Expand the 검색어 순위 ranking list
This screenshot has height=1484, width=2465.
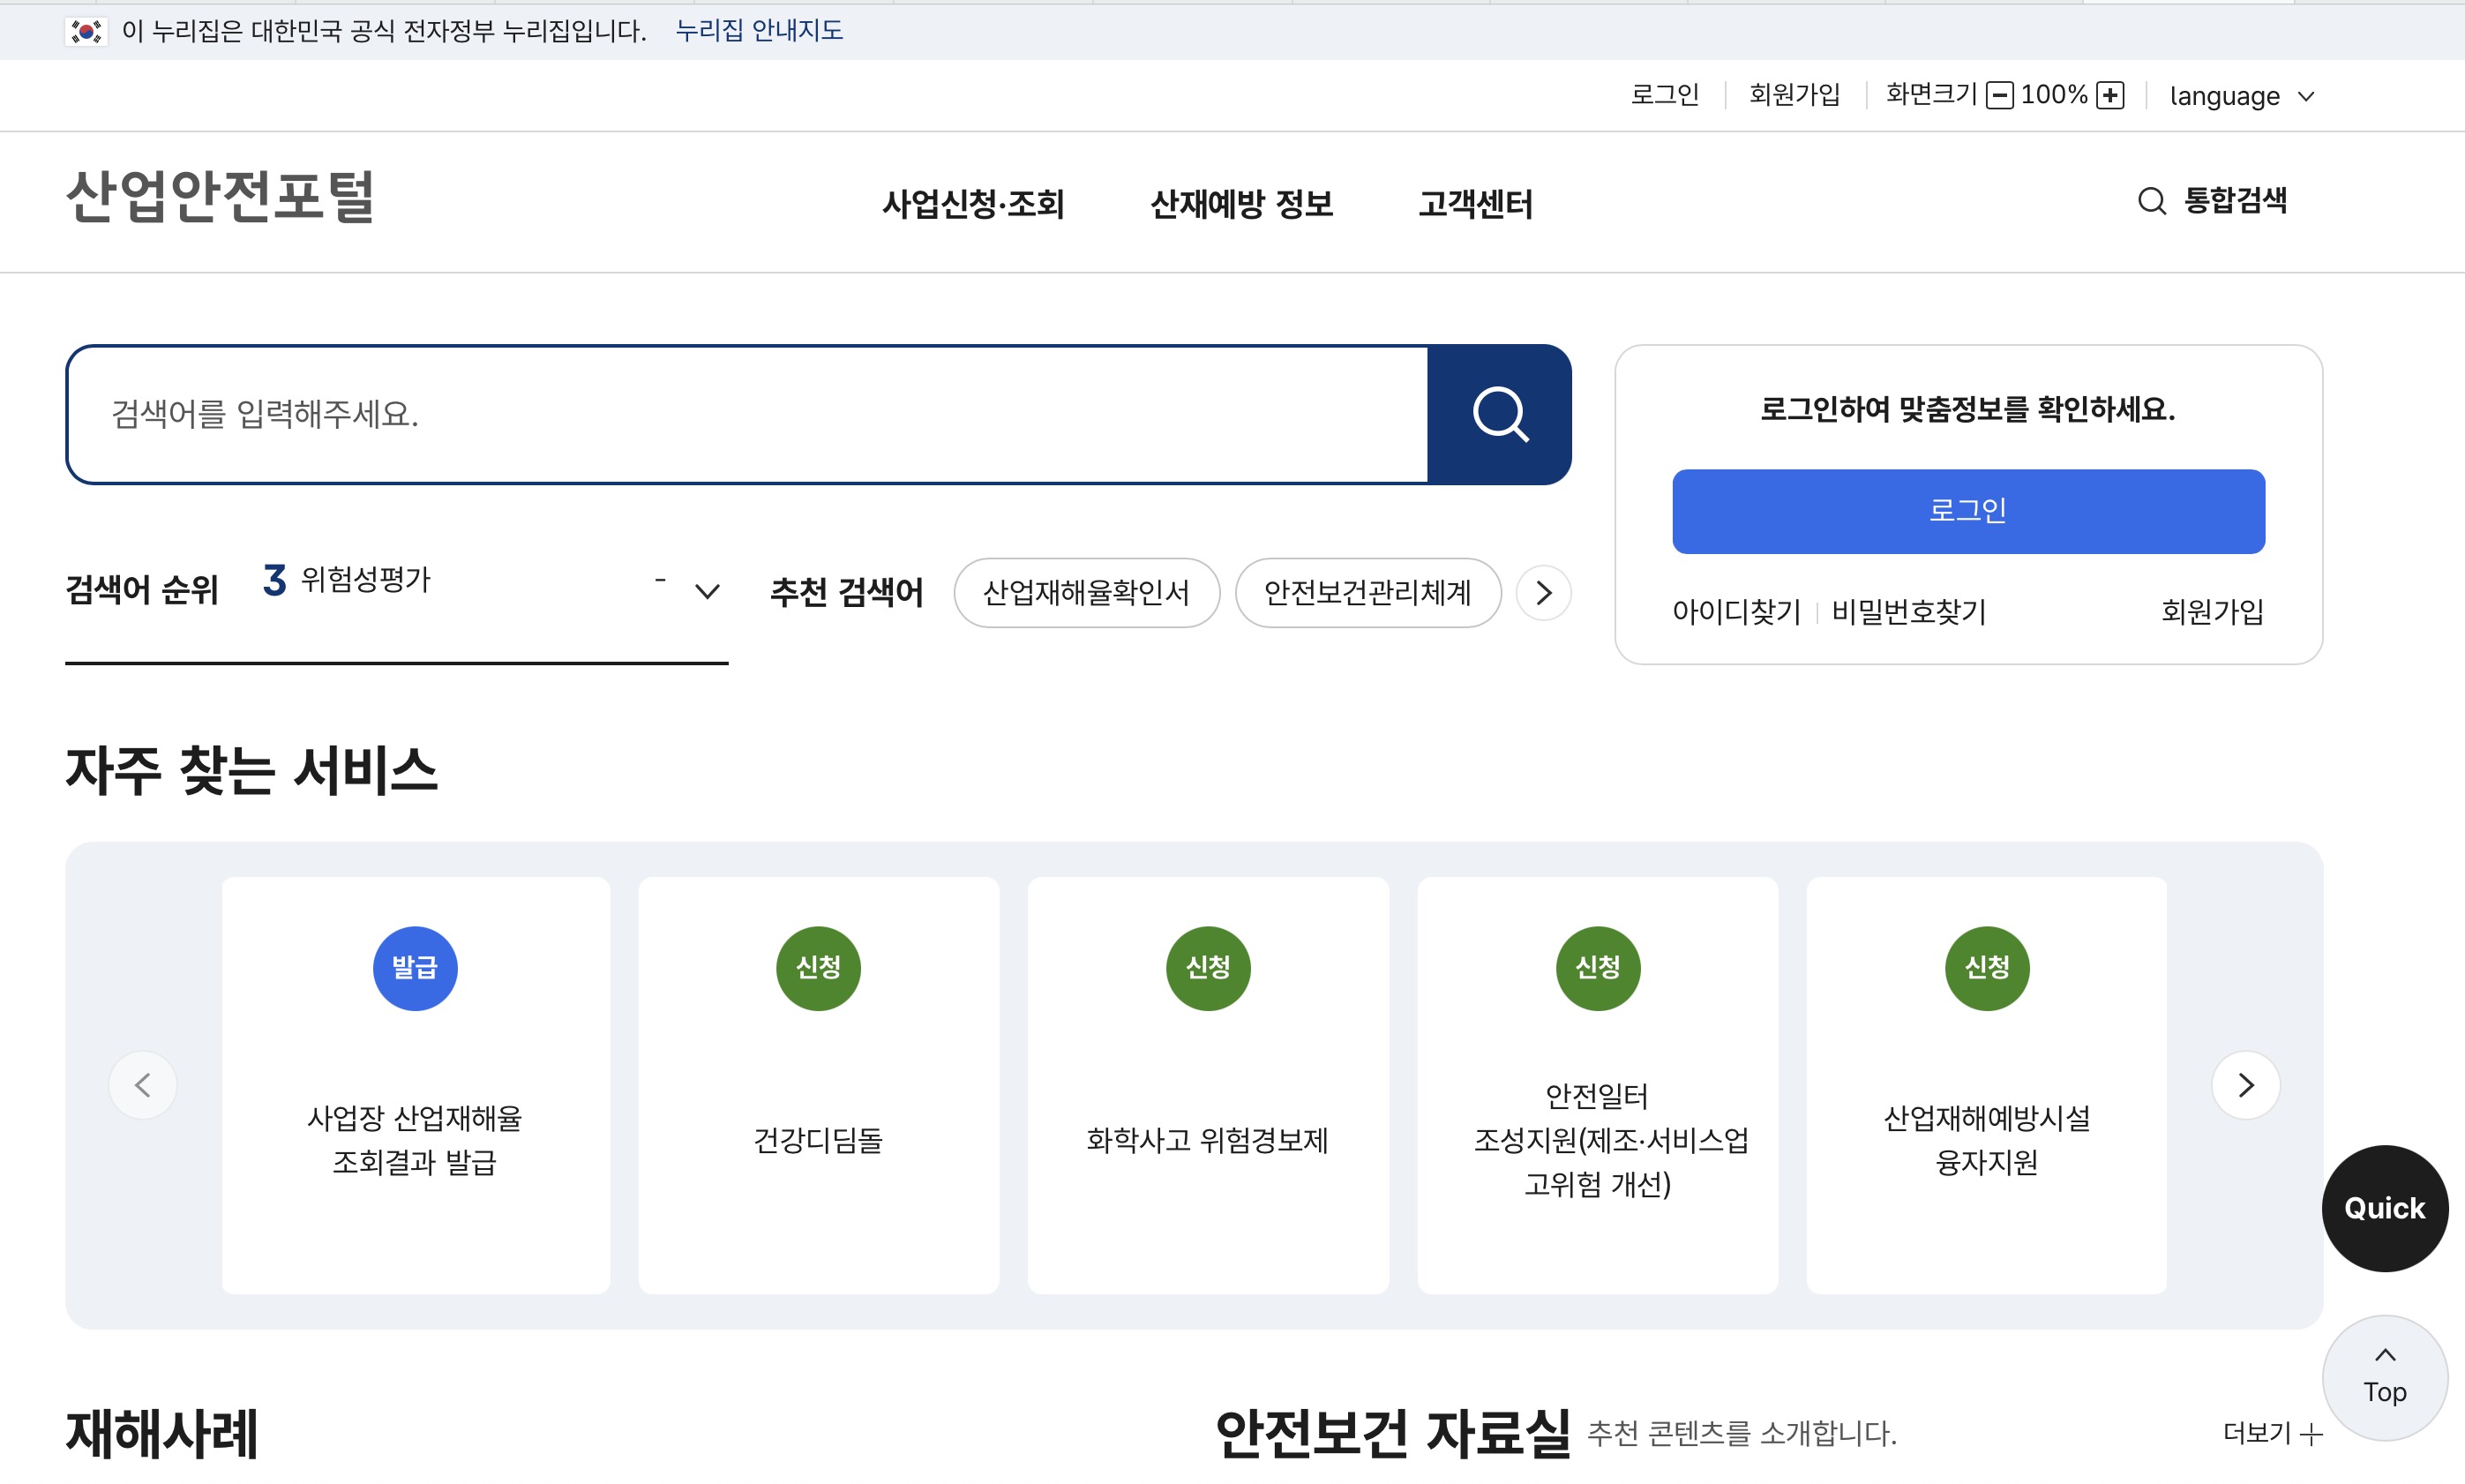pos(706,591)
